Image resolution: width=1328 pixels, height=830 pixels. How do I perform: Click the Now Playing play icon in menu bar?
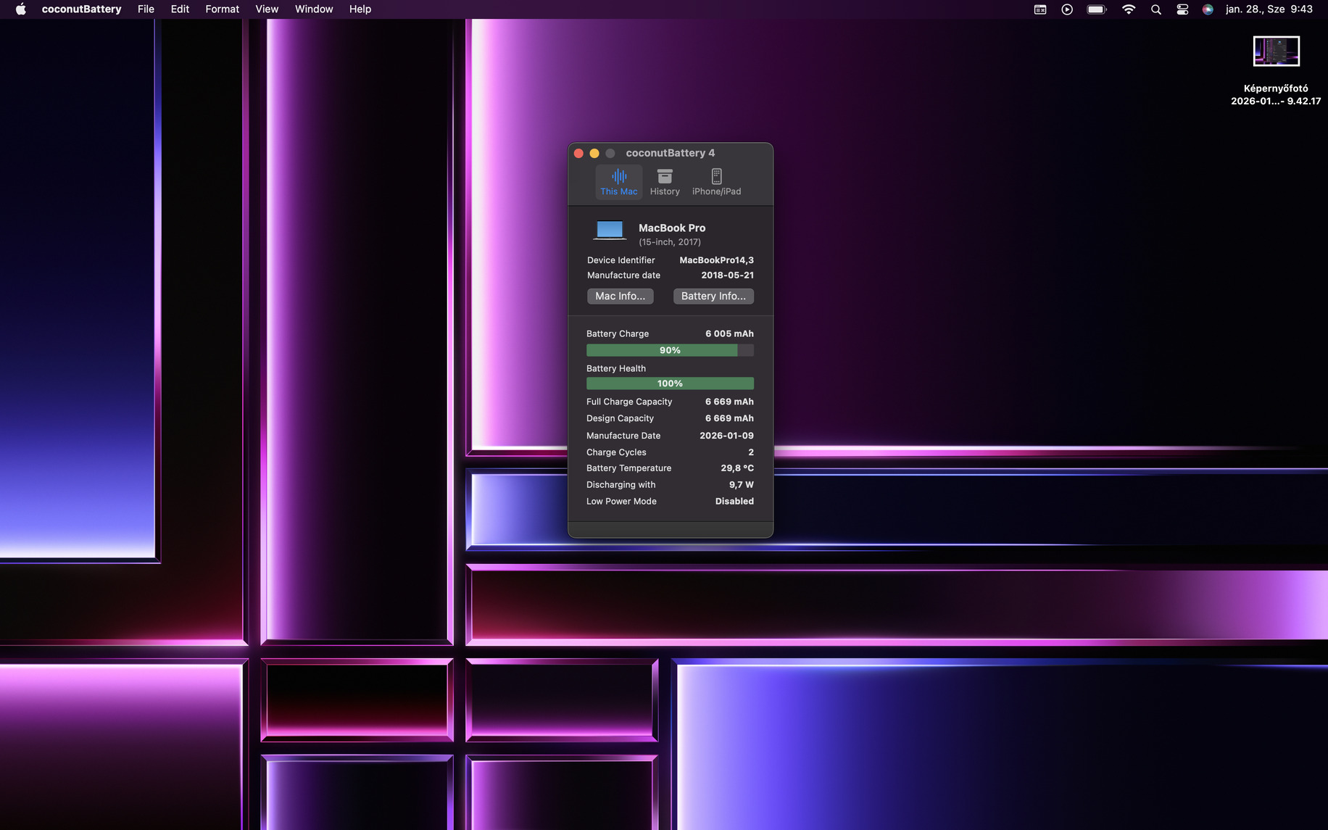[x=1067, y=9]
